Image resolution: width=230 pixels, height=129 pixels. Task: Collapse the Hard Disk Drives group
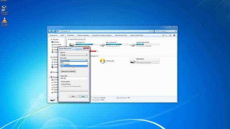coord(69,39)
